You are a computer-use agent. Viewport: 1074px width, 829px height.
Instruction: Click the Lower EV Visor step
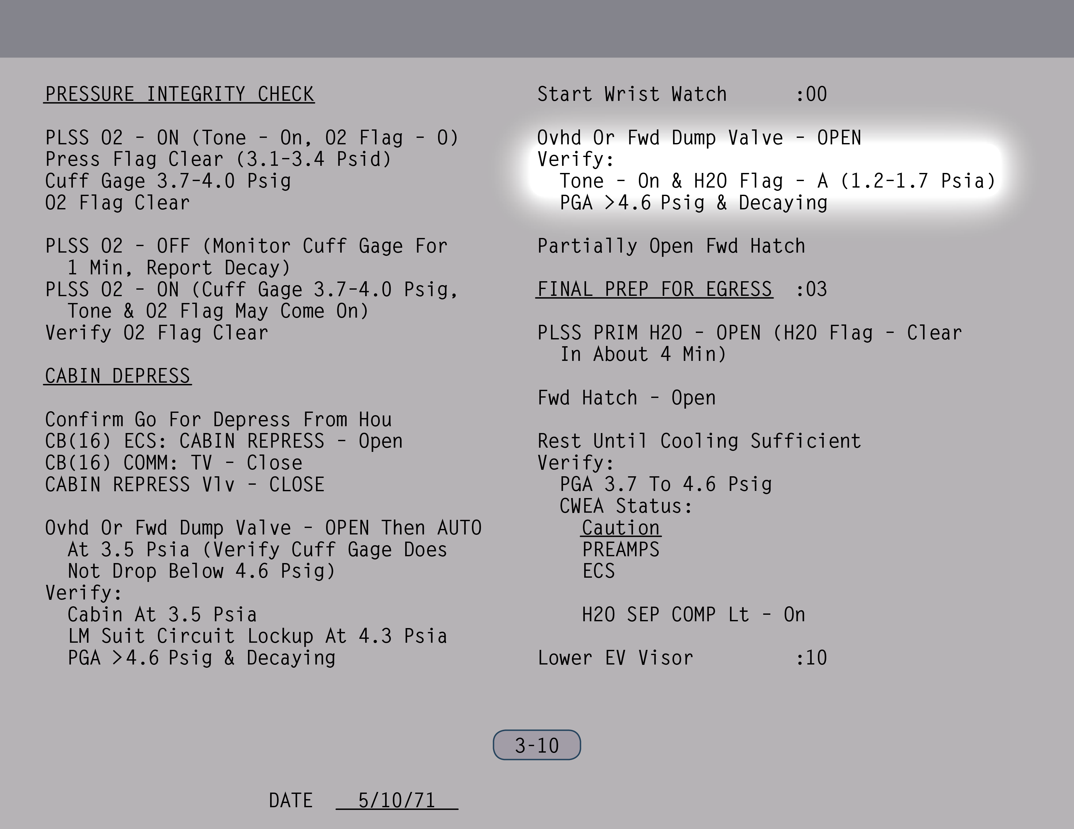pyautogui.click(x=615, y=658)
